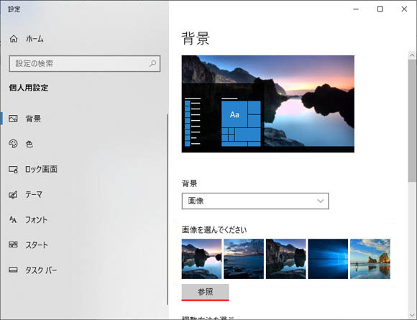Expand the 背景 dropdown showing 画像
Viewport: 417px width, 320px height.
pos(255,201)
